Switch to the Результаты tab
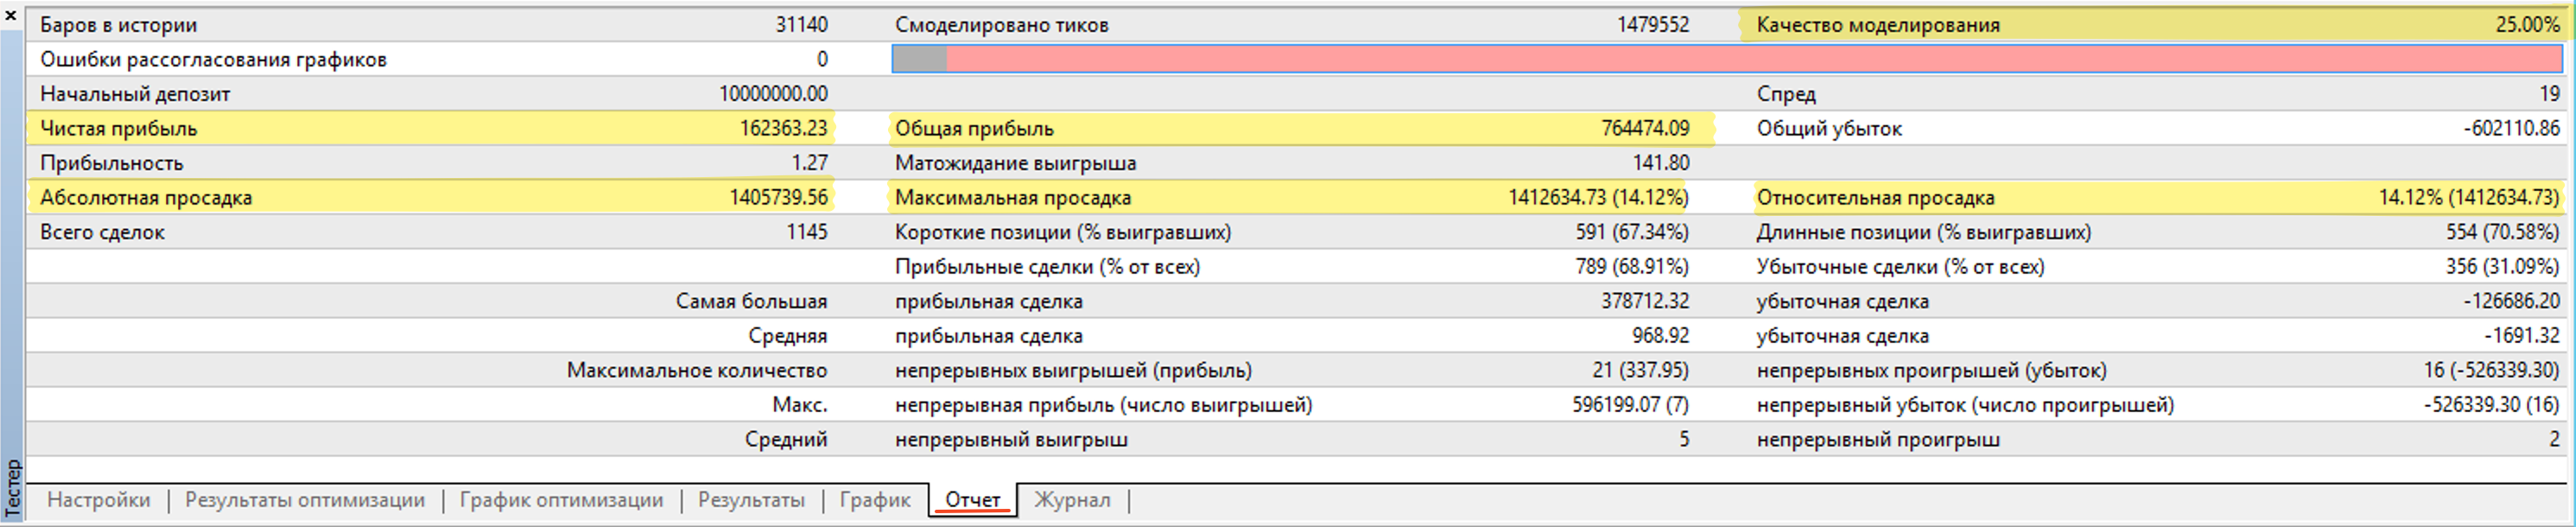Screen dimensions: 2576x527 coord(751,500)
